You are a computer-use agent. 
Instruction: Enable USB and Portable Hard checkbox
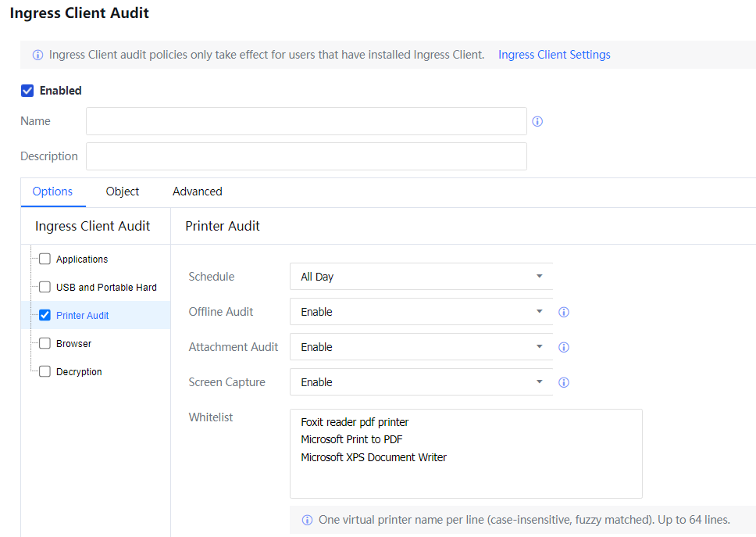tap(45, 287)
